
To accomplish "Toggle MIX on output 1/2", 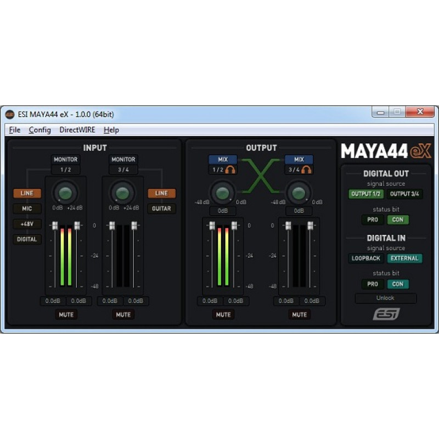I will (x=223, y=159).
